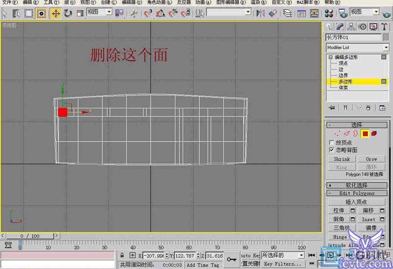The image size is (393, 269).
Task: Click the Align tool icon
Action: click(273, 13)
